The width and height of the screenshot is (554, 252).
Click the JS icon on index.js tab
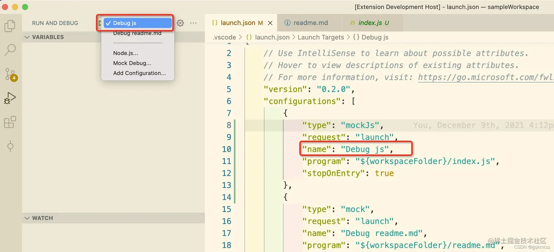(x=352, y=23)
